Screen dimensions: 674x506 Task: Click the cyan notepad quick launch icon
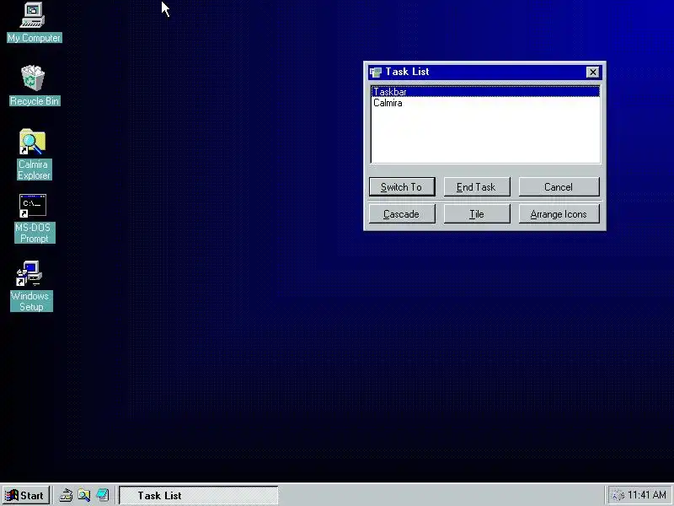[x=103, y=495]
